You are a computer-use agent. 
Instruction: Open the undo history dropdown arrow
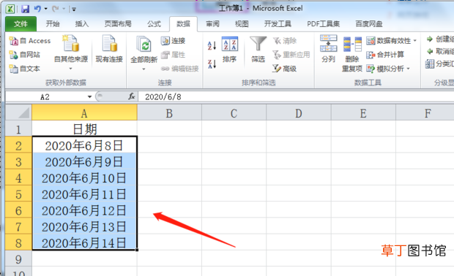pyautogui.click(x=45, y=9)
